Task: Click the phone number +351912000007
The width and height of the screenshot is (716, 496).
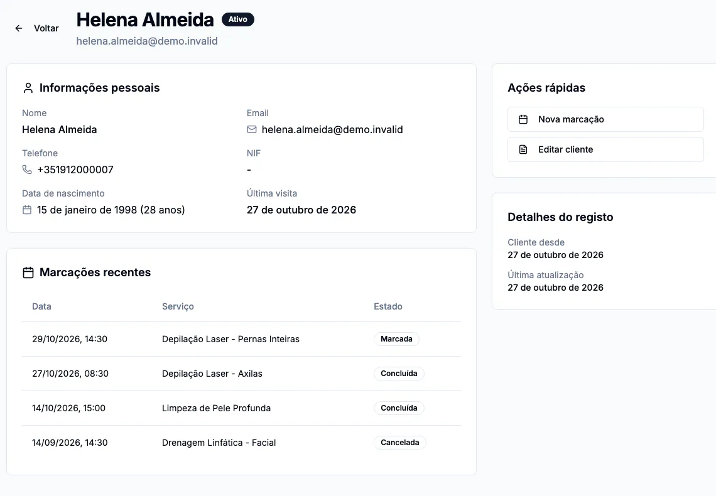Action: point(75,170)
